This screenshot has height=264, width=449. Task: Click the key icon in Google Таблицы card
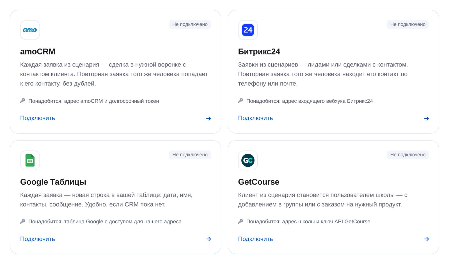23,221
